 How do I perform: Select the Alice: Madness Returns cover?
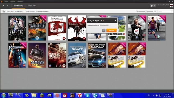(x=17, y=28)
